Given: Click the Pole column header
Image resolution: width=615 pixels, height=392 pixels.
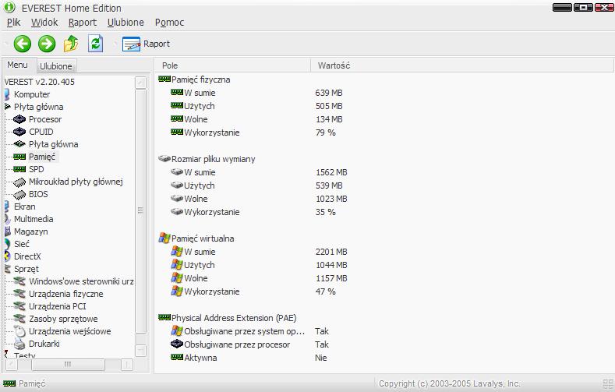Looking at the screenshot, I should coord(232,65).
